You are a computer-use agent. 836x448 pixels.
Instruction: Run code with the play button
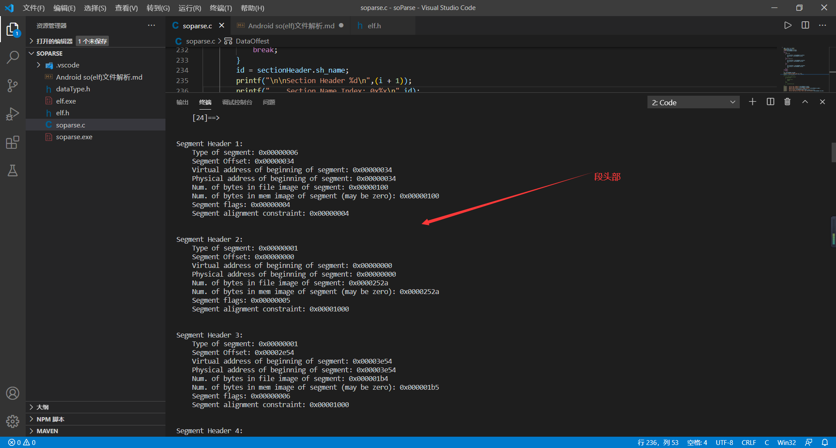coord(788,25)
